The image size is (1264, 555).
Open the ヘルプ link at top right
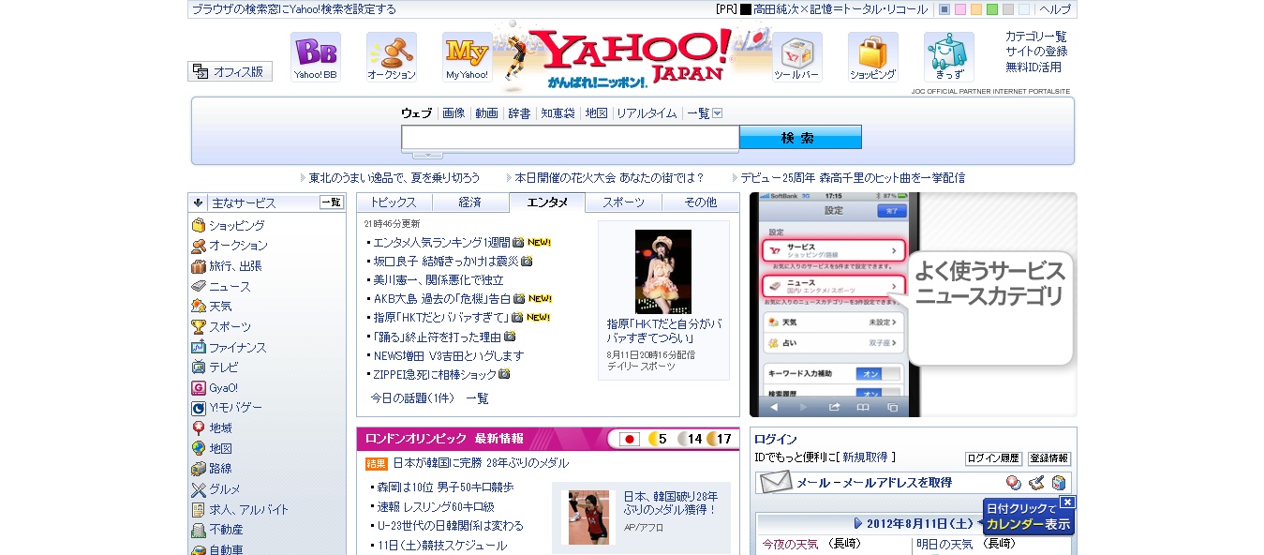pyautogui.click(x=1055, y=9)
